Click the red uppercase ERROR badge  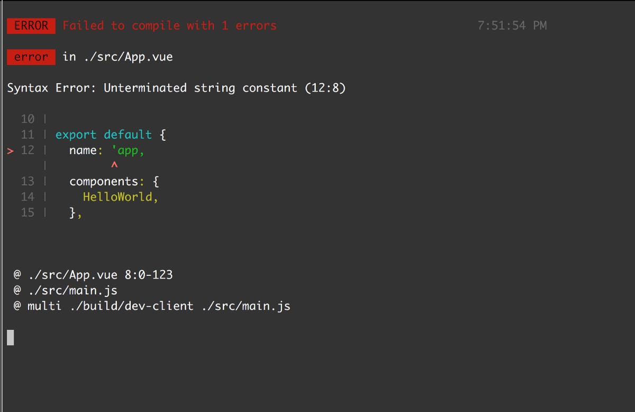[x=31, y=25]
